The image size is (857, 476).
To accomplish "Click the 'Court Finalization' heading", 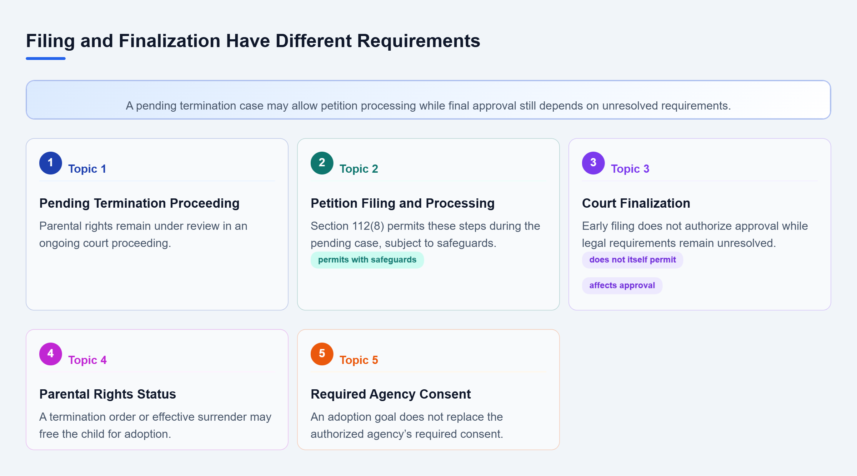I will pyautogui.click(x=636, y=203).
